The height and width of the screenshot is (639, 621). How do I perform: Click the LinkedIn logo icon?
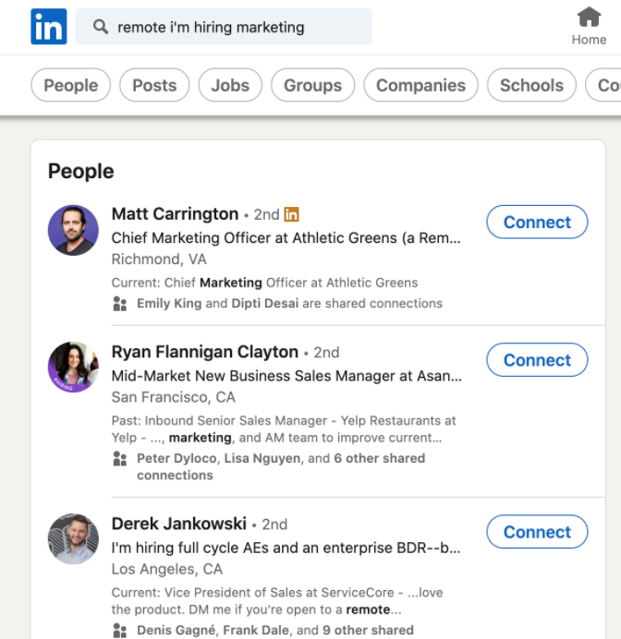pyautogui.click(x=49, y=27)
